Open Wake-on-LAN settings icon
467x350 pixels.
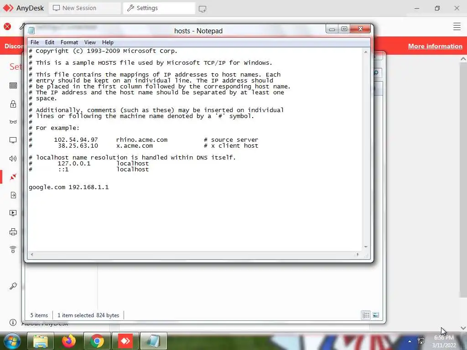tap(13, 250)
